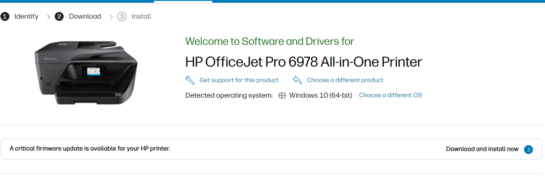
Task: Open Get support for this product
Action: (x=239, y=80)
